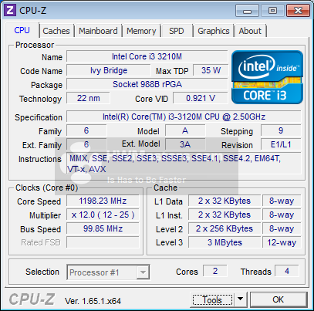
Task: Click the Instructions list MMX, SSE text
Action: (184, 164)
